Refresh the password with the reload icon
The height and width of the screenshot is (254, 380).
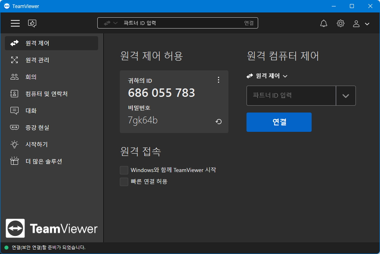[219, 121]
